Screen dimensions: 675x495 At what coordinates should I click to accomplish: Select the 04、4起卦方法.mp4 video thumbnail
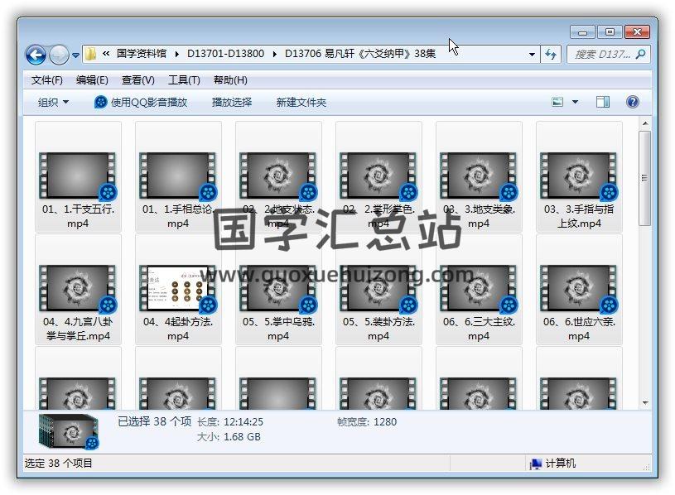tap(178, 288)
